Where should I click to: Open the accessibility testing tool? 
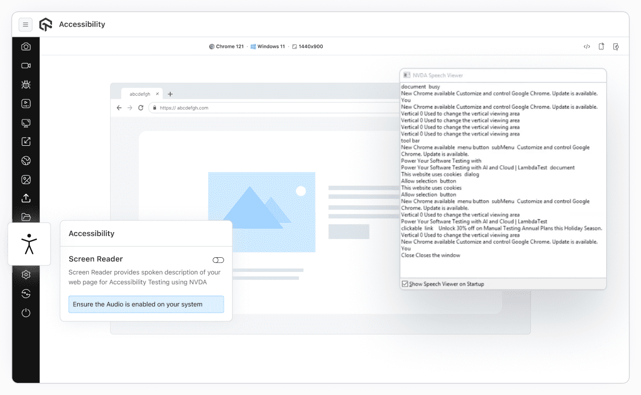pos(29,244)
